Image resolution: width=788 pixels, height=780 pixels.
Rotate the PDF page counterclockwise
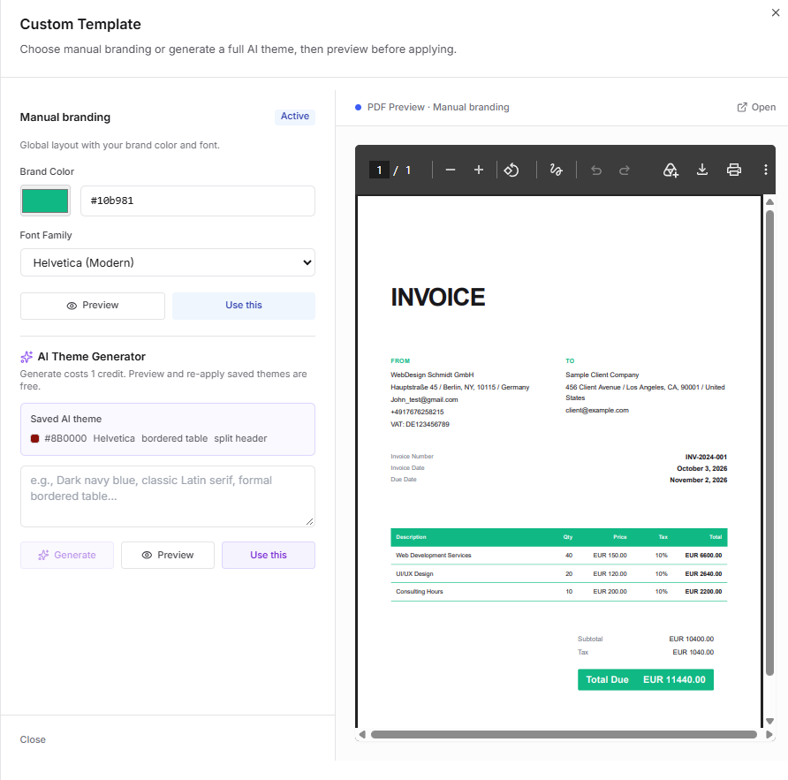point(511,170)
